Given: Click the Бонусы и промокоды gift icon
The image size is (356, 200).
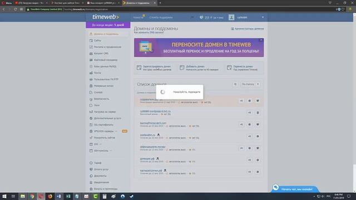Looking at the screenshot, I should [x=91, y=189].
